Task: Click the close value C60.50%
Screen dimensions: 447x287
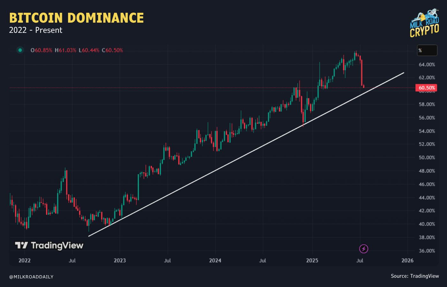Action: click(112, 50)
